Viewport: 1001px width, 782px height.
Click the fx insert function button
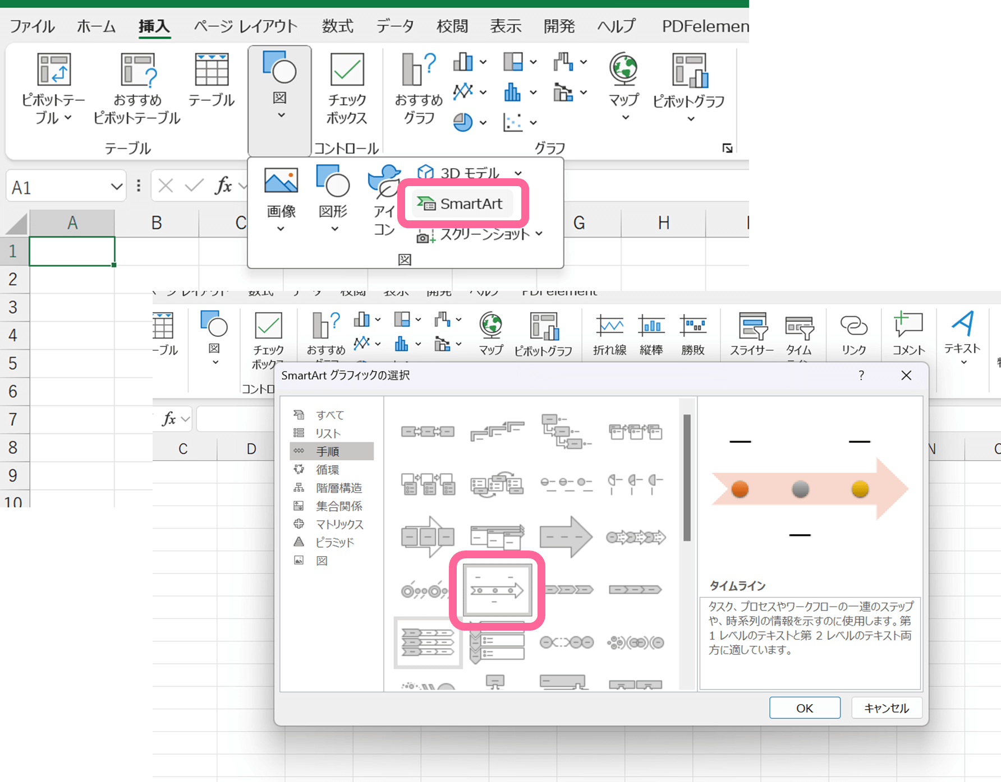(x=223, y=185)
